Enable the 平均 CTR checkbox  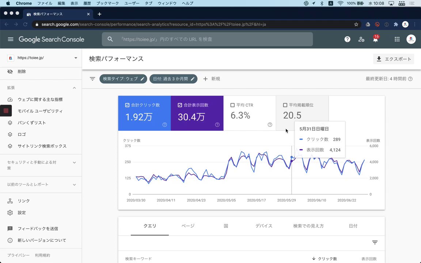[232, 105]
